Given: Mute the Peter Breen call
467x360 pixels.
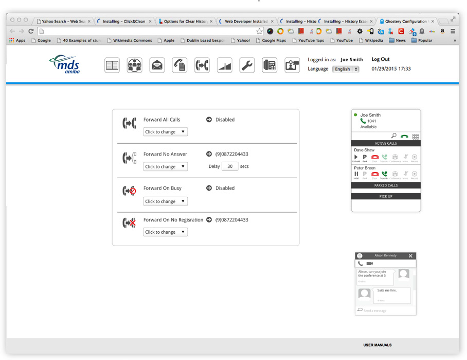Looking at the screenshot, I should [x=405, y=175].
